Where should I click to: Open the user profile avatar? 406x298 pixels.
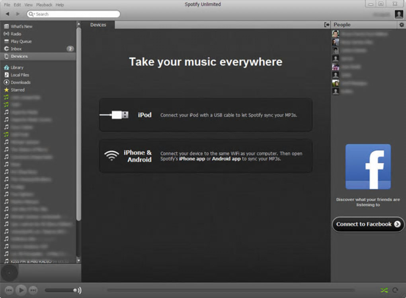[399, 14]
